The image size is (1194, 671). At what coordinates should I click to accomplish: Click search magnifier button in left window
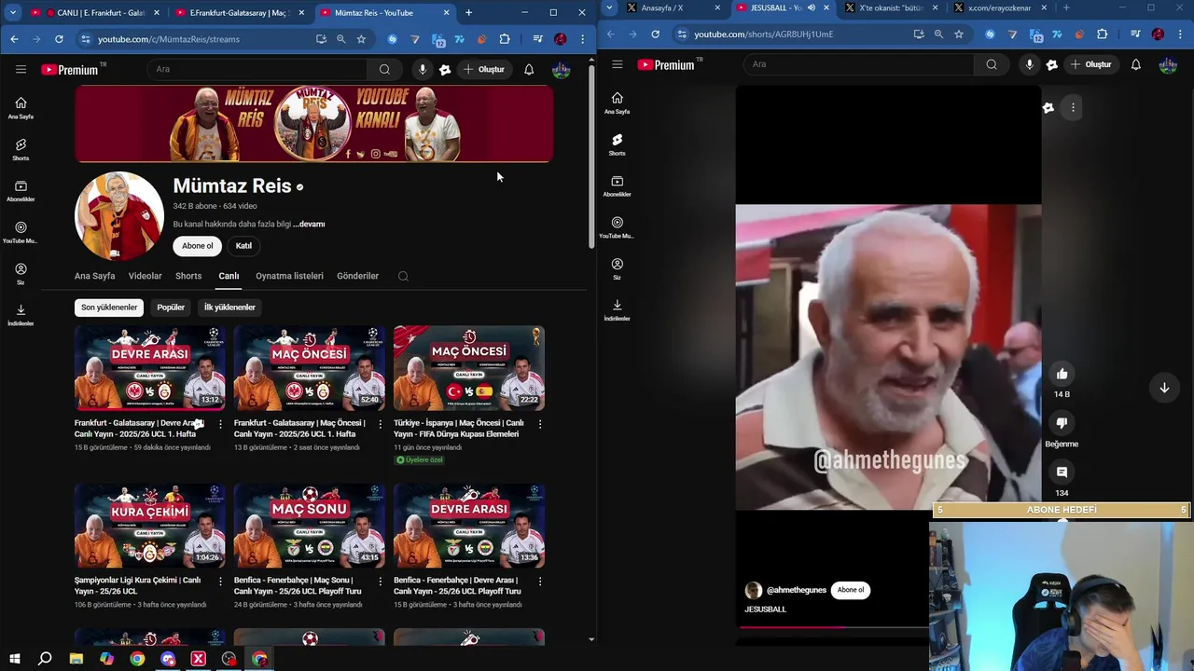pos(384,69)
